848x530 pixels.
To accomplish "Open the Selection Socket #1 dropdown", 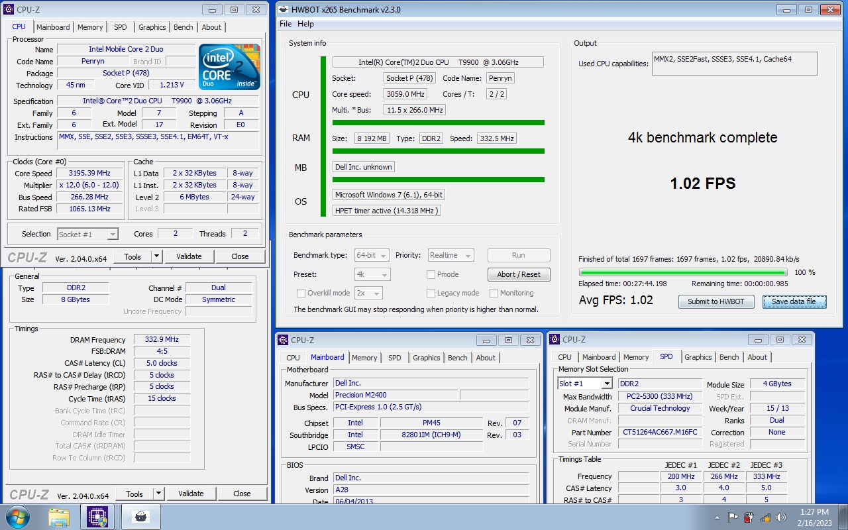I will [87, 234].
